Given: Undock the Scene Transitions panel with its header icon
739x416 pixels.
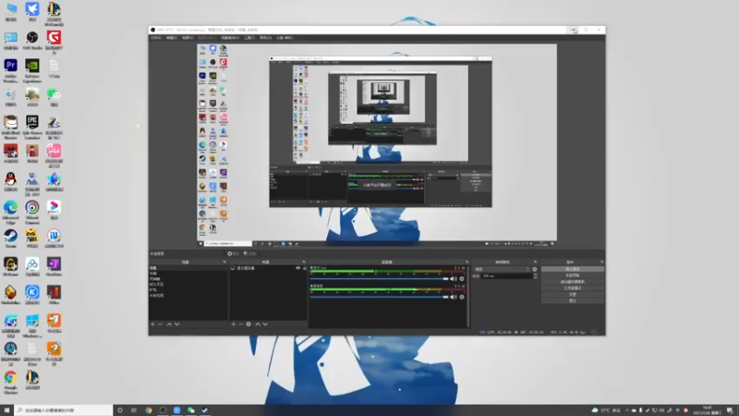Looking at the screenshot, I should [535, 262].
